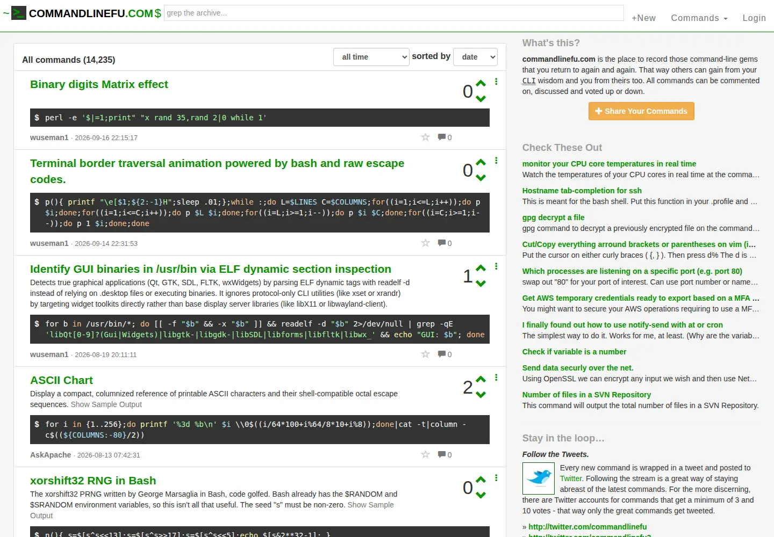Open the three-dot menu for Identify GUI binaries
774x537 pixels.
[496, 266]
